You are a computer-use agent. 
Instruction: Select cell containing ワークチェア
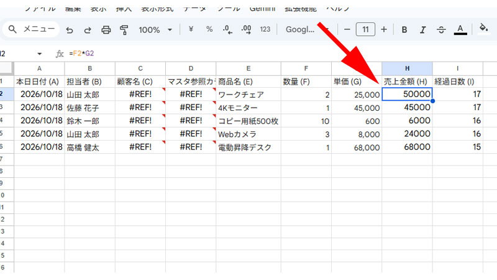(248, 95)
